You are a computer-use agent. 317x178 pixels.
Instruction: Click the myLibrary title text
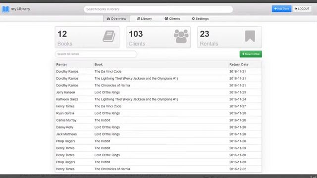click(20, 9)
